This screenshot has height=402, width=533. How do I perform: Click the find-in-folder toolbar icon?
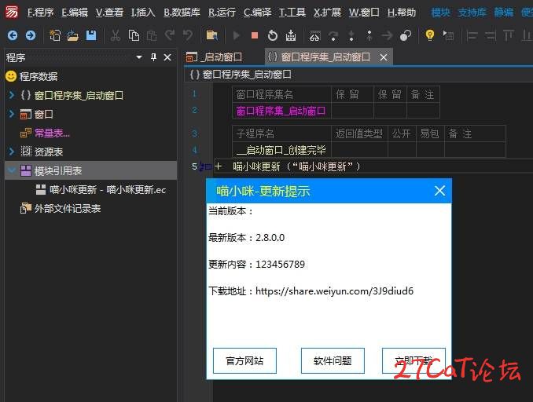(212, 35)
